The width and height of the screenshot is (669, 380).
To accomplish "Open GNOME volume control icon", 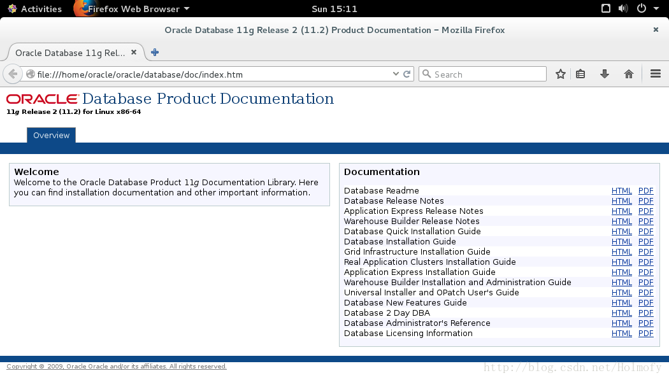I will (623, 8).
